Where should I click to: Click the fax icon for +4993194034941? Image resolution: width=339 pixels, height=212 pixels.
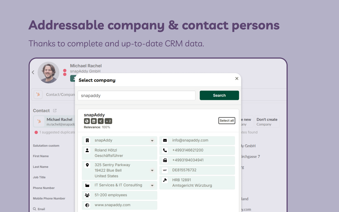coord(165,160)
